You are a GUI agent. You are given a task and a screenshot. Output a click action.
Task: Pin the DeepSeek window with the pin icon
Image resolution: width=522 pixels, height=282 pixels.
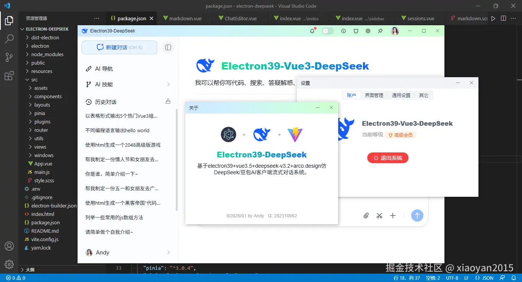(380, 31)
